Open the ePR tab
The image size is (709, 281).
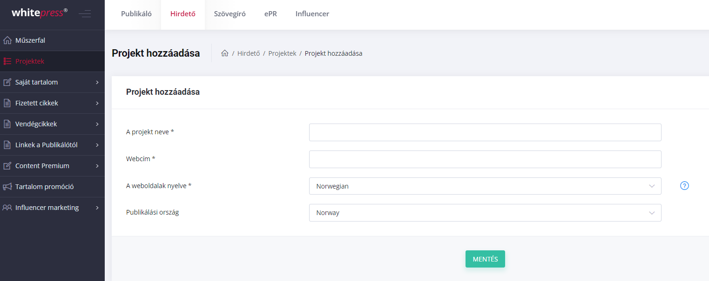270,14
